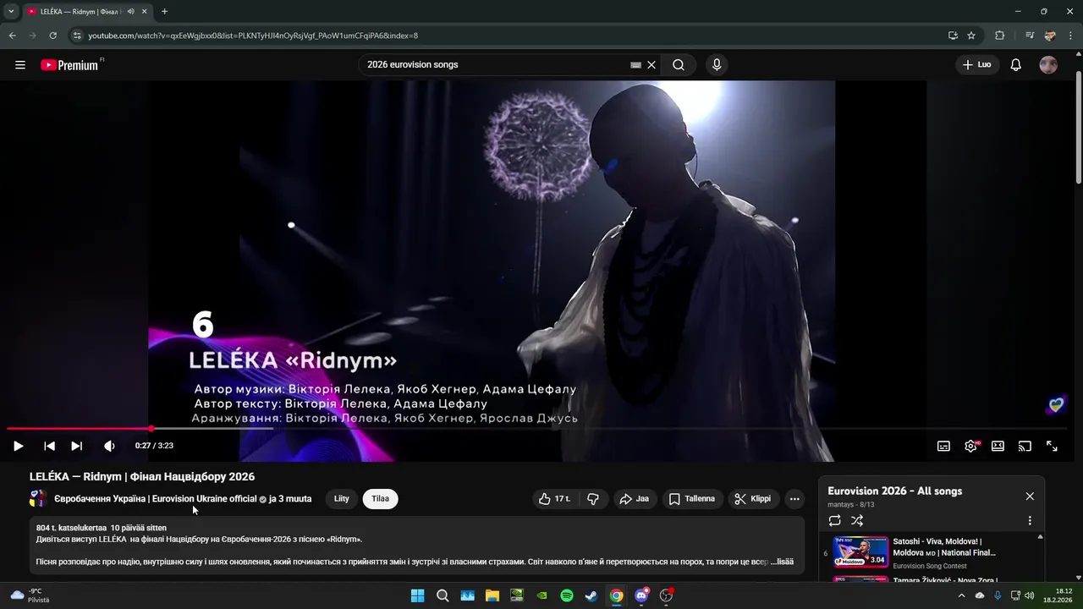Dislike the video with thumbs down

[x=593, y=499]
